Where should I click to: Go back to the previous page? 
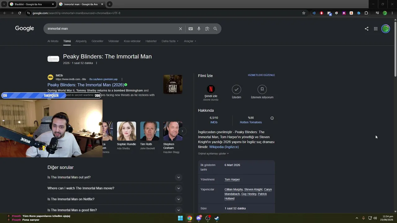pos(5,13)
